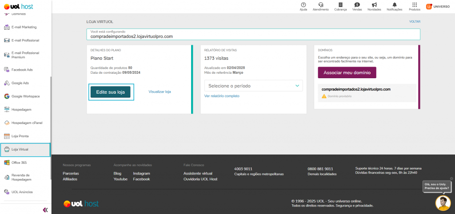The height and width of the screenshot is (214, 455).
Task: Click the Associar meu domínio button
Action: [x=347, y=73]
